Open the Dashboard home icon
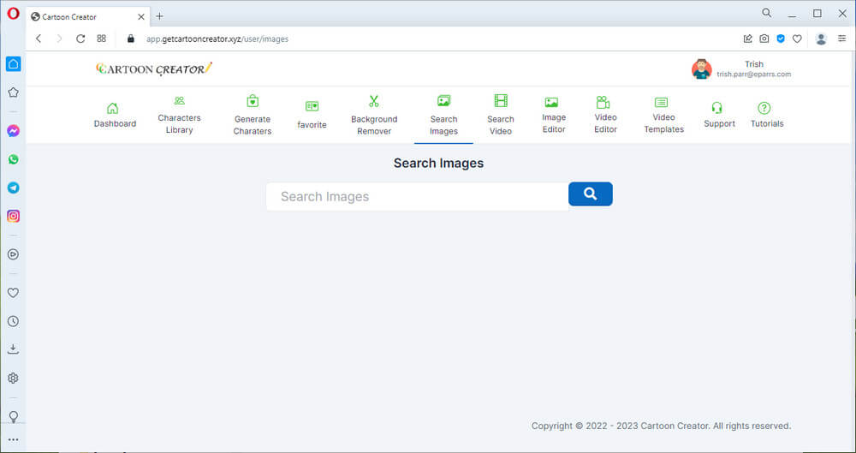The width and height of the screenshot is (856, 453). (x=112, y=108)
